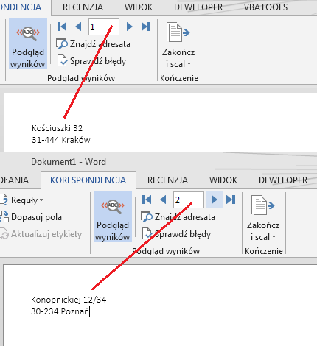317x346 pixels.
Task: Click highlighted next record arrow in lower ribbon
Action: [215, 200]
